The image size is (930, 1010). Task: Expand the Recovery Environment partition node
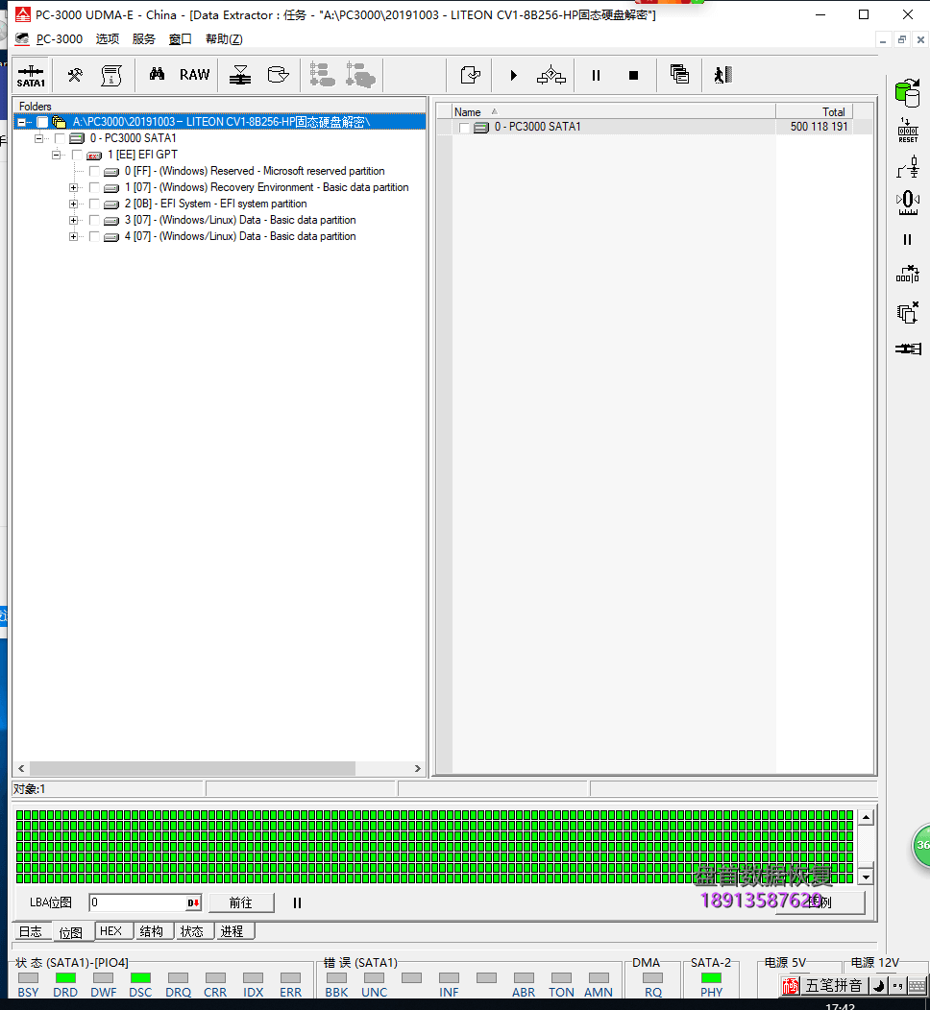73,187
